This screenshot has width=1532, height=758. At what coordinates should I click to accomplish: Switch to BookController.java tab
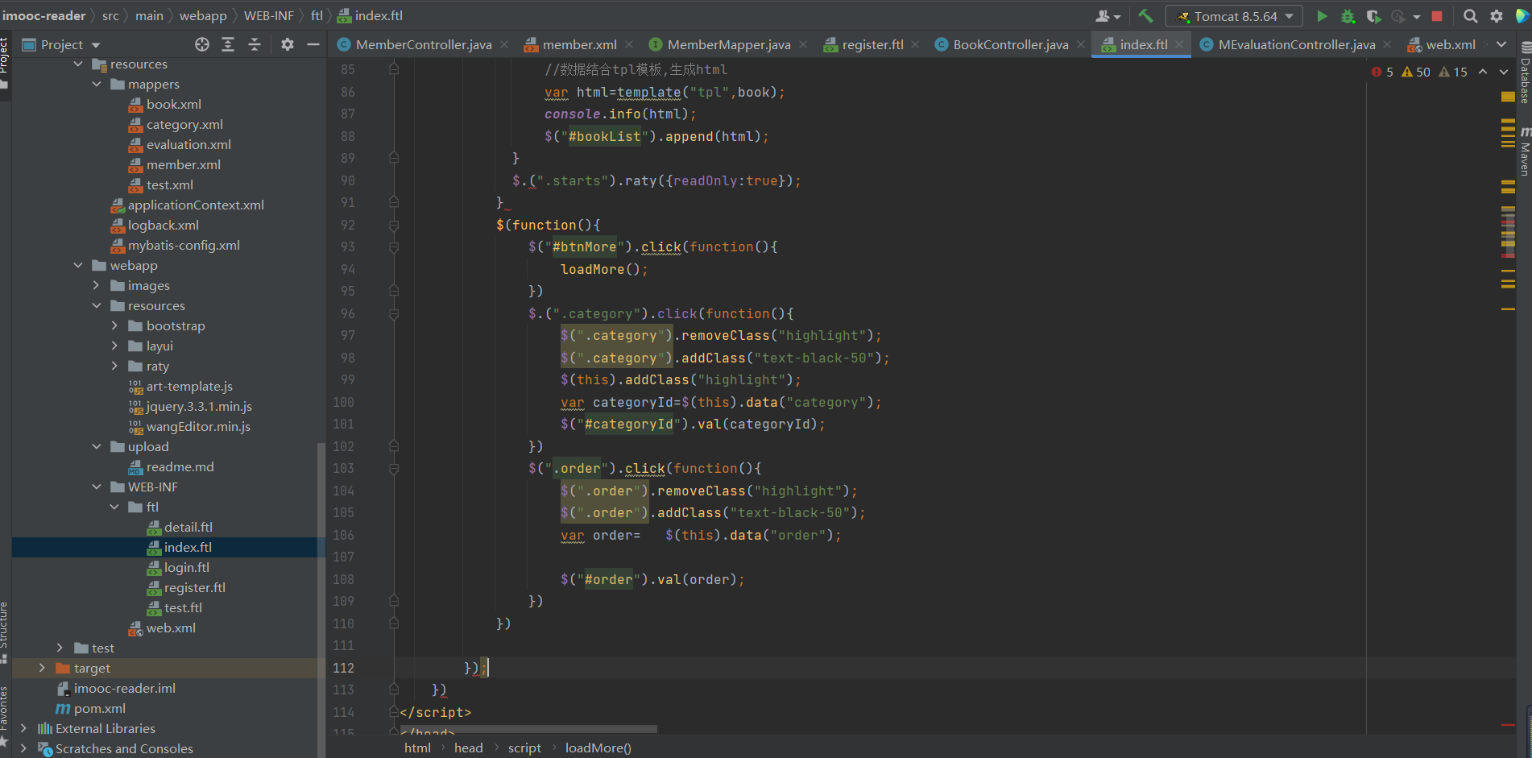click(x=1011, y=44)
